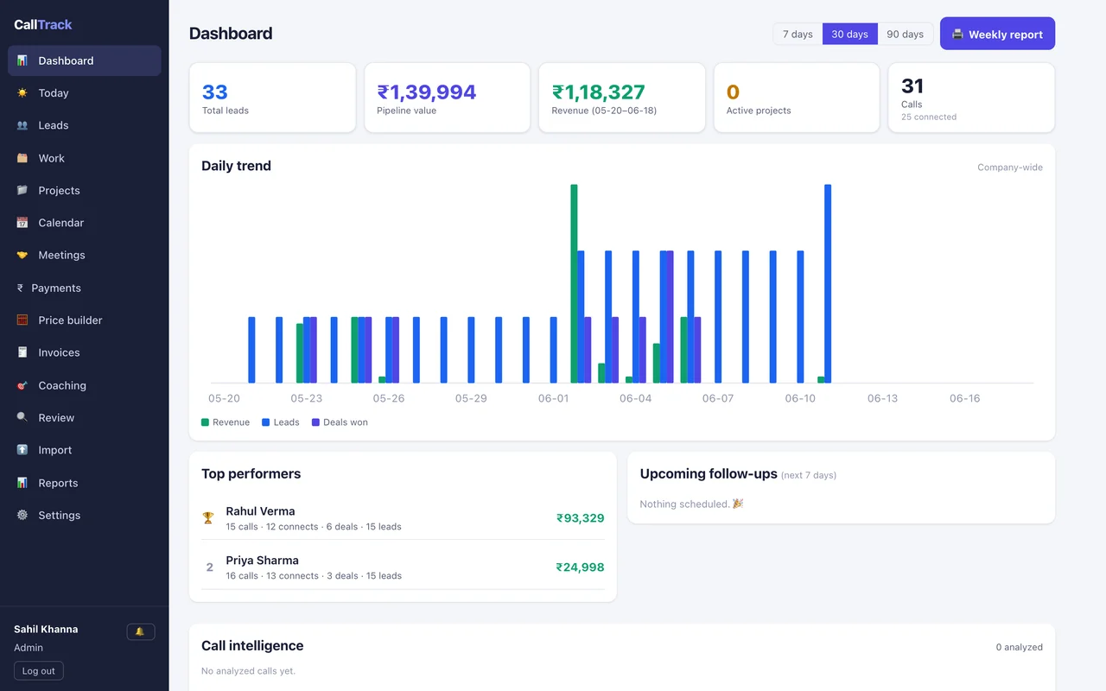Select Rahul Verma in Top performers

[x=403, y=518]
